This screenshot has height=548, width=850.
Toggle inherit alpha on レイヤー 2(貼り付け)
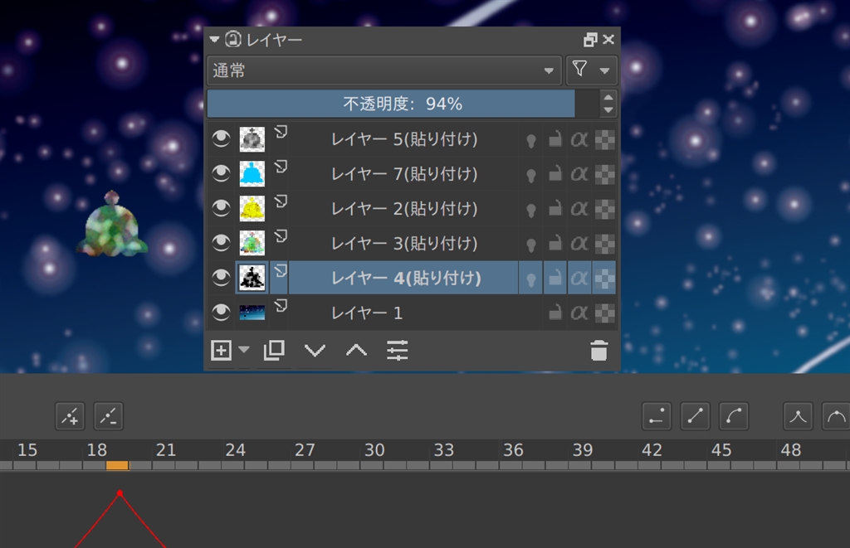(x=579, y=209)
